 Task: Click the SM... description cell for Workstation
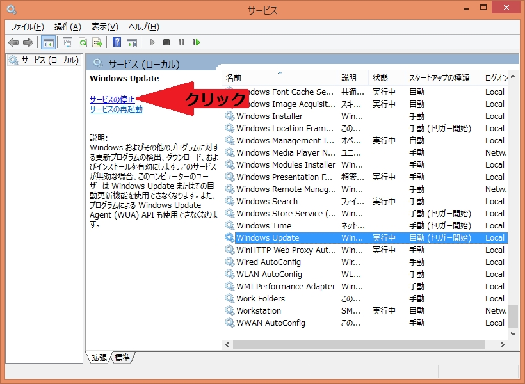pos(351,310)
